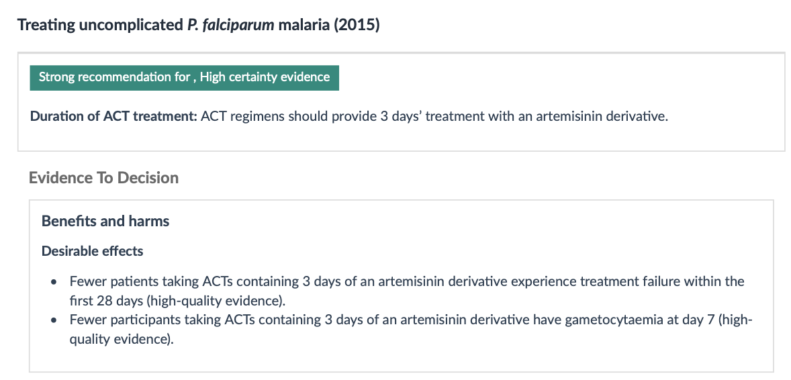Select the Desirable effects subheading
Image resolution: width=791 pixels, height=380 pixels.
coord(93,251)
